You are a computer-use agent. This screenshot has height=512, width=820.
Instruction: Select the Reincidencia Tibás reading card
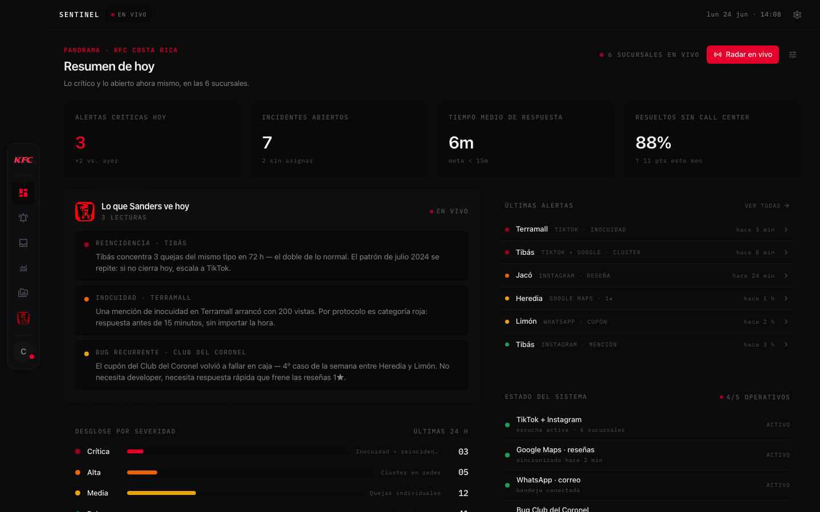272,256
